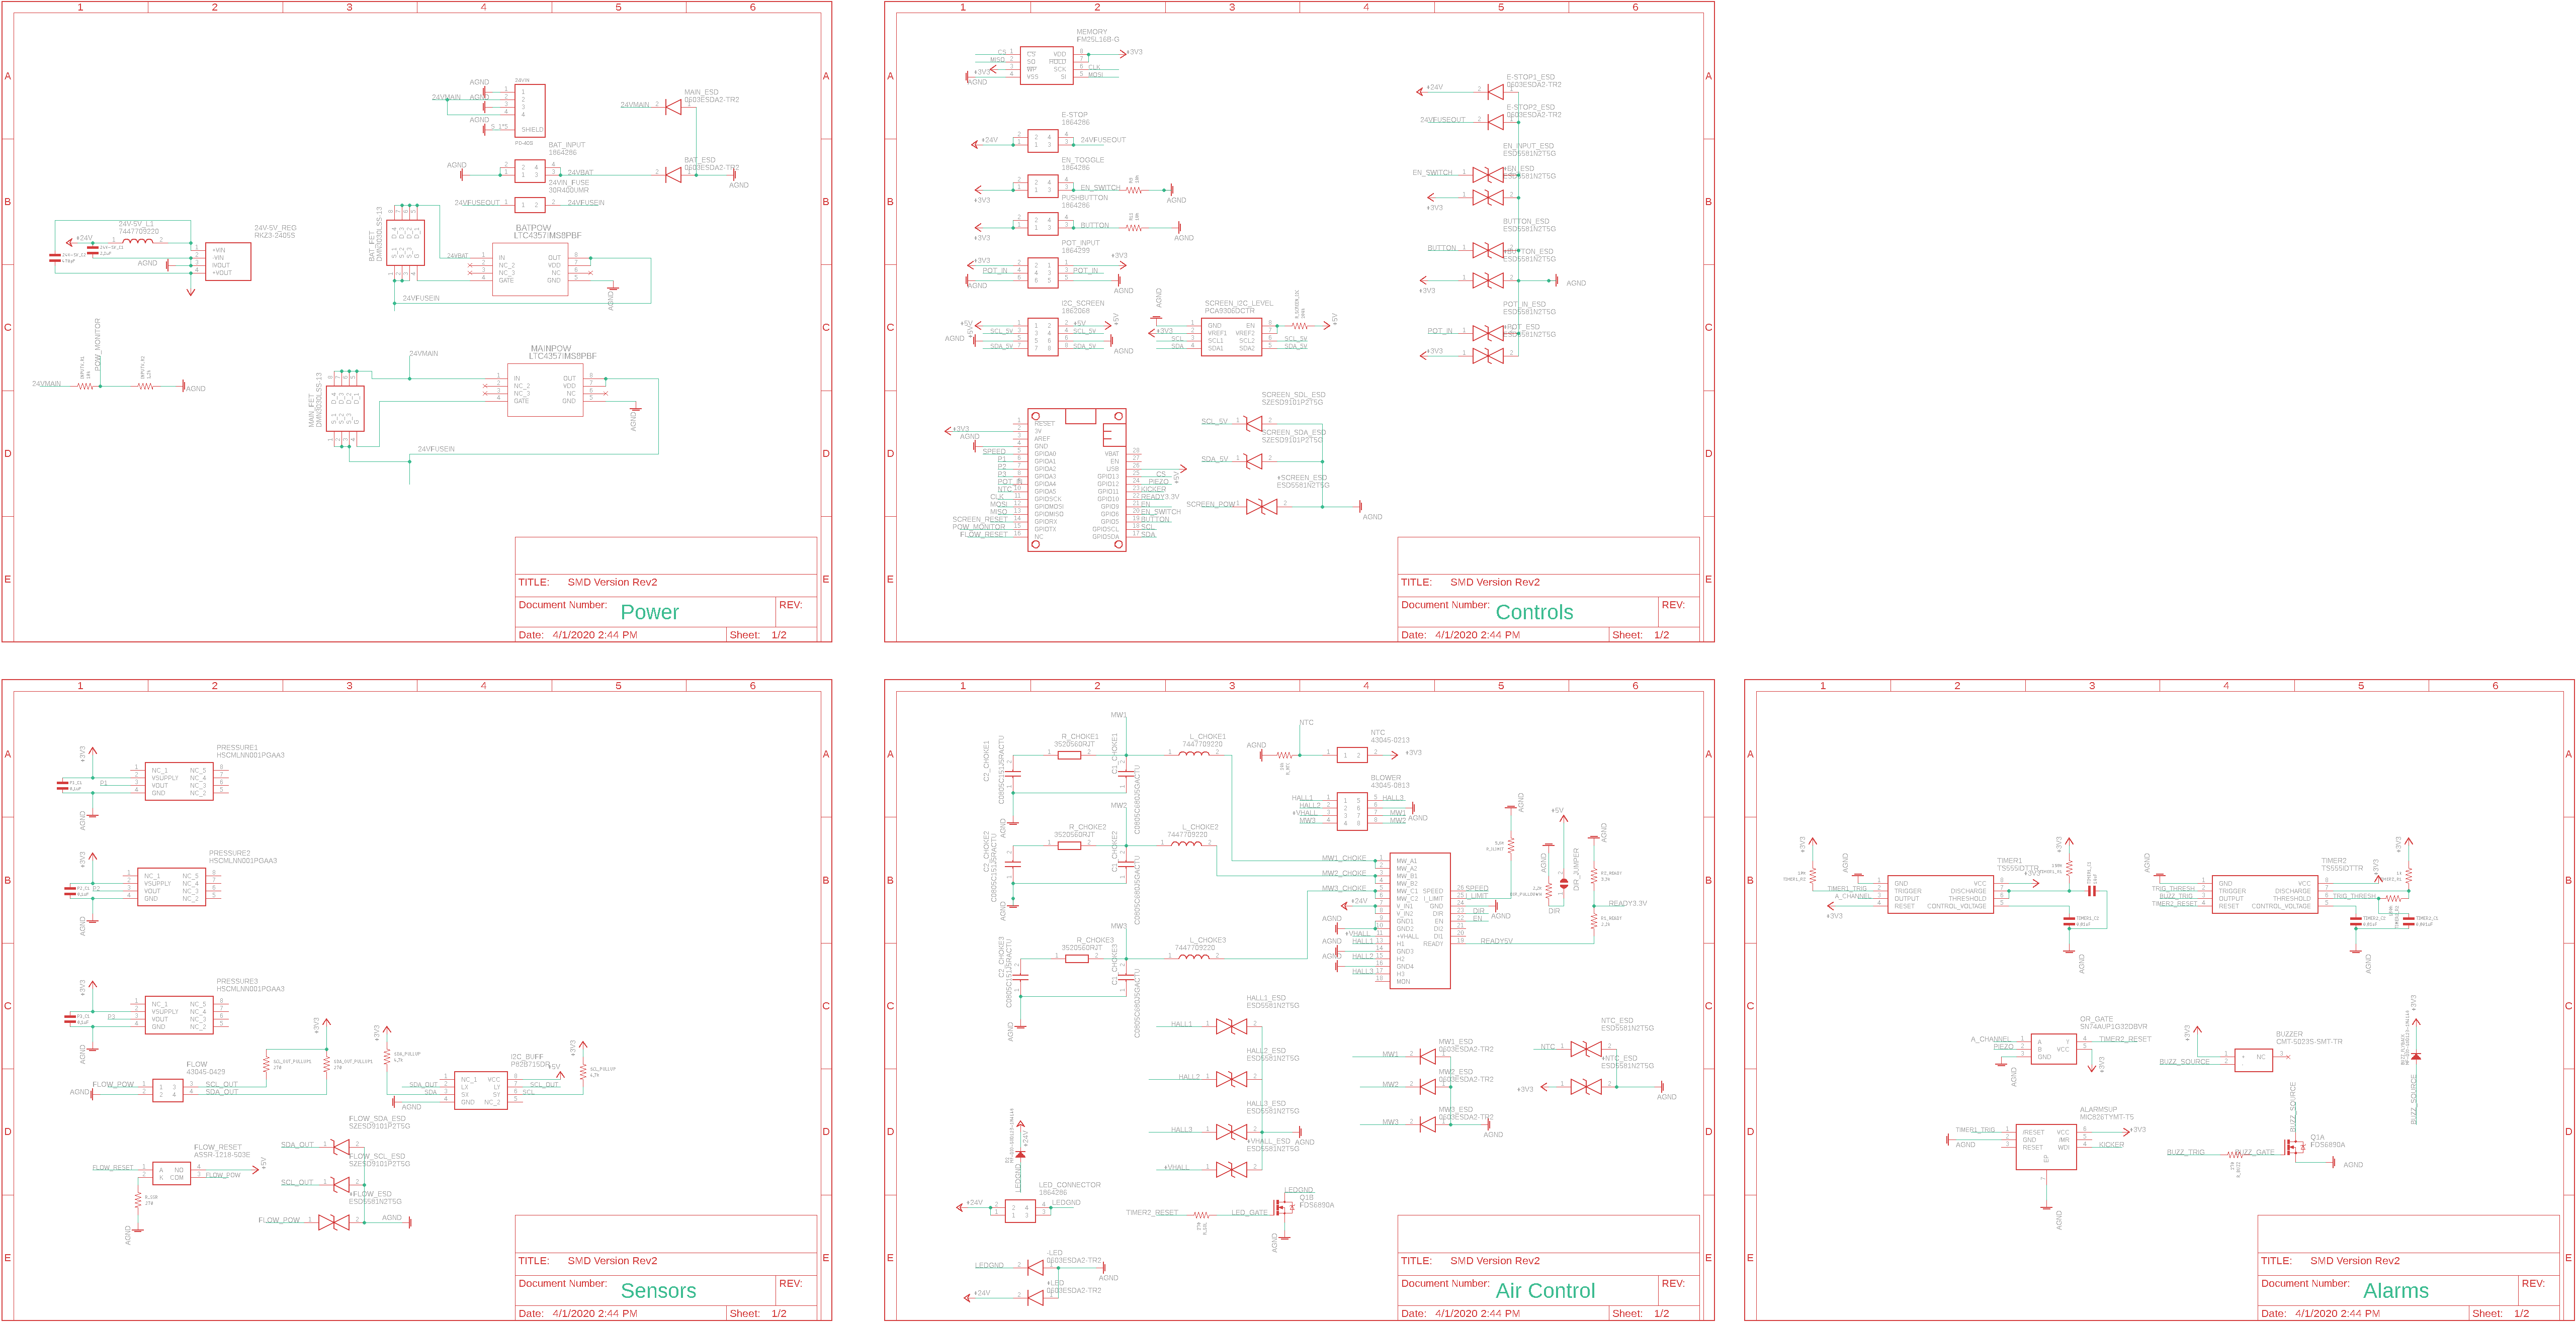Viewport: 2576px width, 1323px height.
Task: Select the BLOWER 43045-0813 connector
Action: click(1352, 811)
